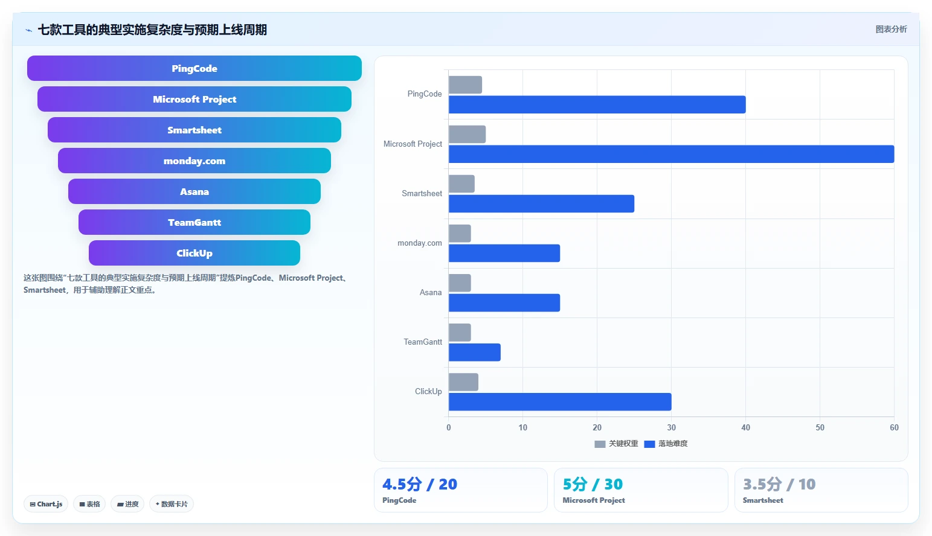
Task: Select the Microsoft Project funnel bar
Action: point(194,99)
